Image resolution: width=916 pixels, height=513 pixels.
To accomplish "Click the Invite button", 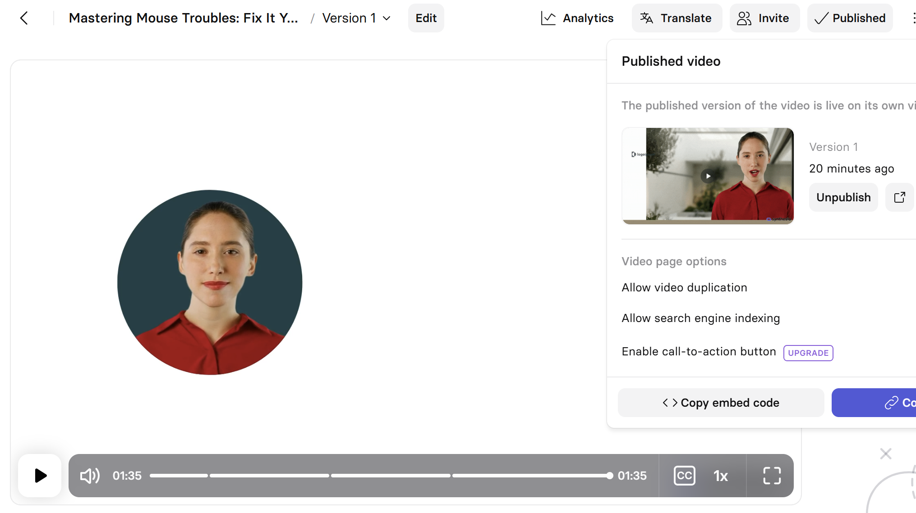I will point(764,18).
